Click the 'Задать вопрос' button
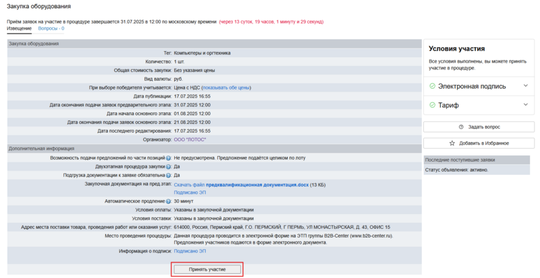Screen dimensions: 540x278 point(479,127)
